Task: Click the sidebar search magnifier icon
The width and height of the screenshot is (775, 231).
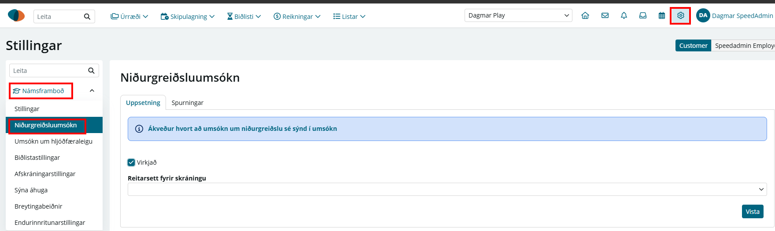Action: point(91,71)
